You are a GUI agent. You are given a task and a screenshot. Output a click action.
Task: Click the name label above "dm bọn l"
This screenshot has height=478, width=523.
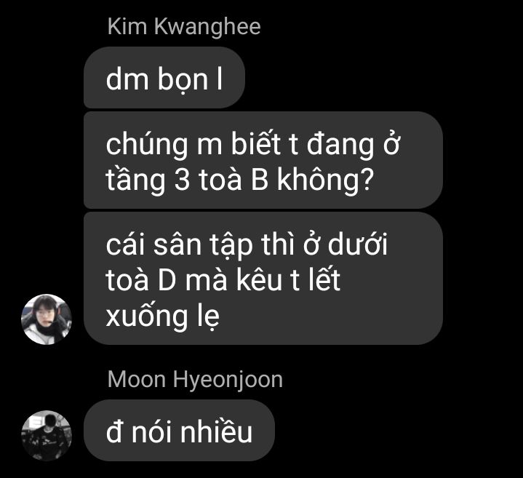coord(184,26)
